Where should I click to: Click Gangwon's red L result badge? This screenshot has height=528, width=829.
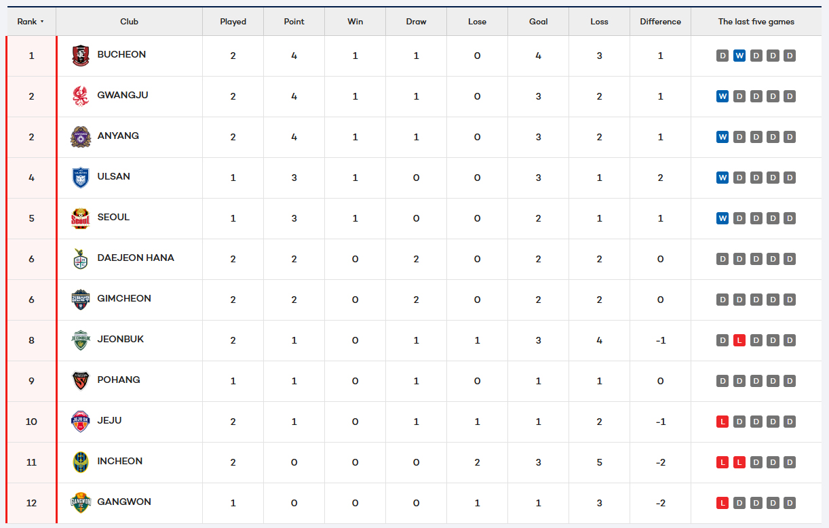[722, 503]
